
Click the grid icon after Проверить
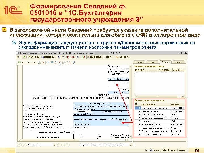click(59, 57)
